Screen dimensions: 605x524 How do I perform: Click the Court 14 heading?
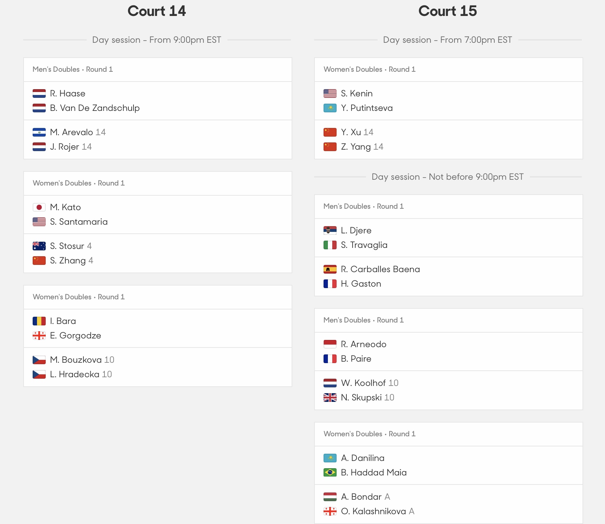coord(157,11)
